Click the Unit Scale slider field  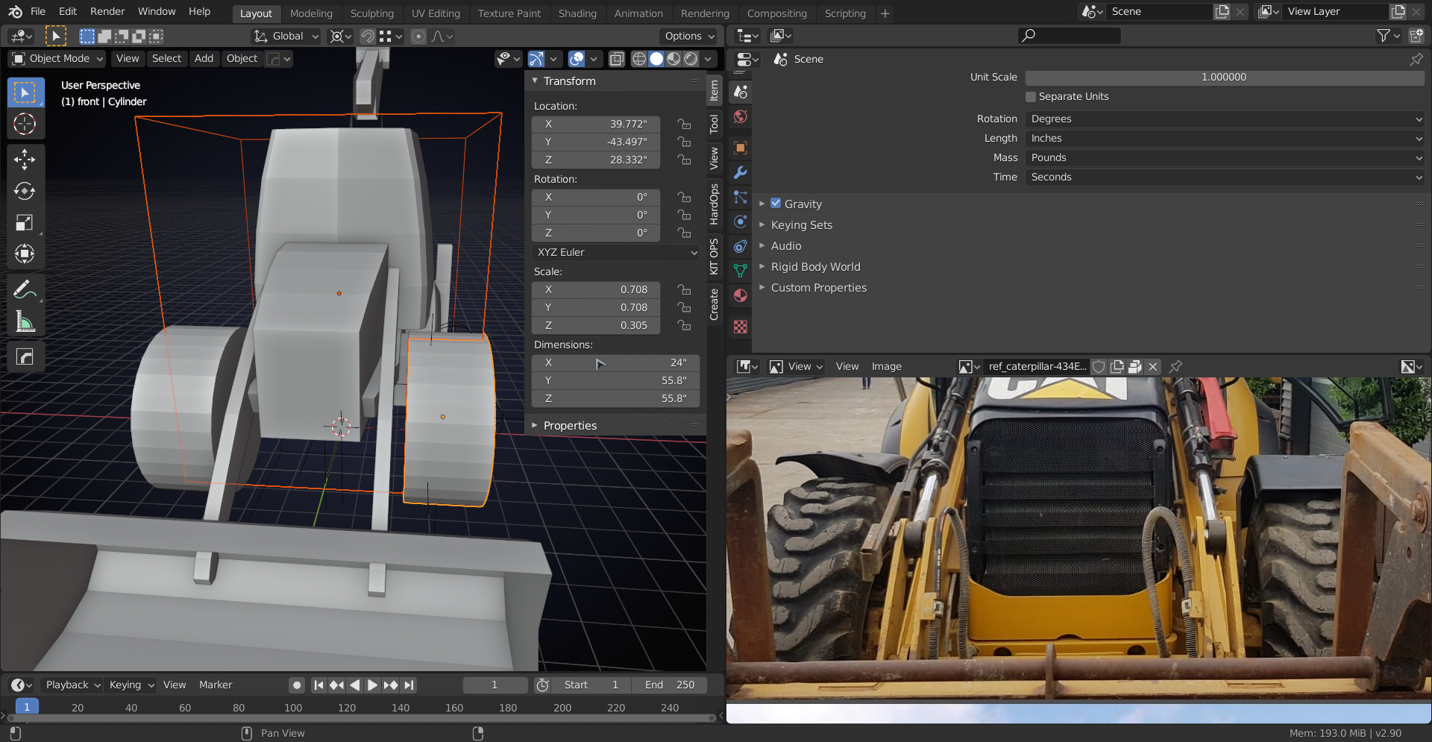tap(1224, 78)
